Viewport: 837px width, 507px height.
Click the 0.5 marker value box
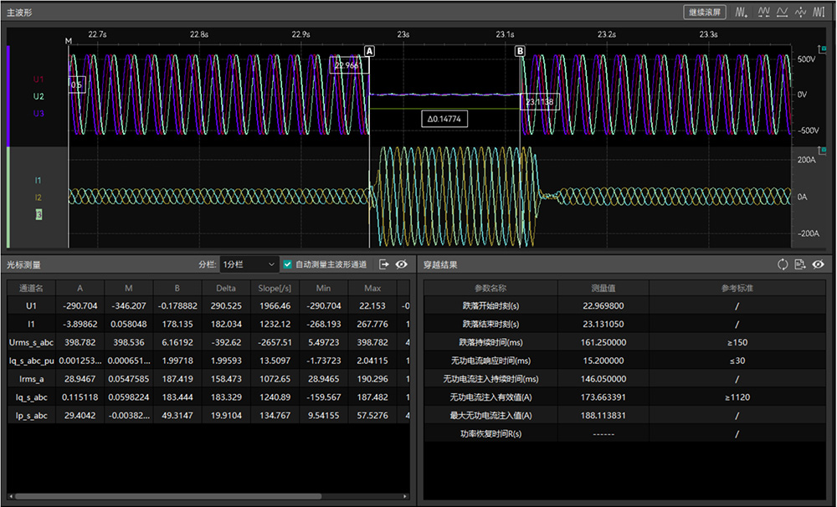pyautogui.click(x=76, y=84)
